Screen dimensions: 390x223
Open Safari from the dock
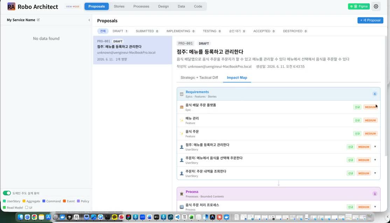pos(27,217)
